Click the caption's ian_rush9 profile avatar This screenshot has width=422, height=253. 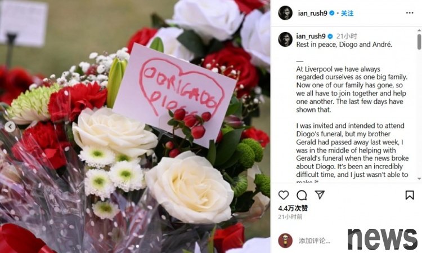click(x=285, y=39)
